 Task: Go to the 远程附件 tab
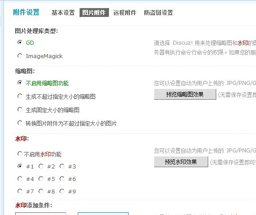[x=125, y=13]
